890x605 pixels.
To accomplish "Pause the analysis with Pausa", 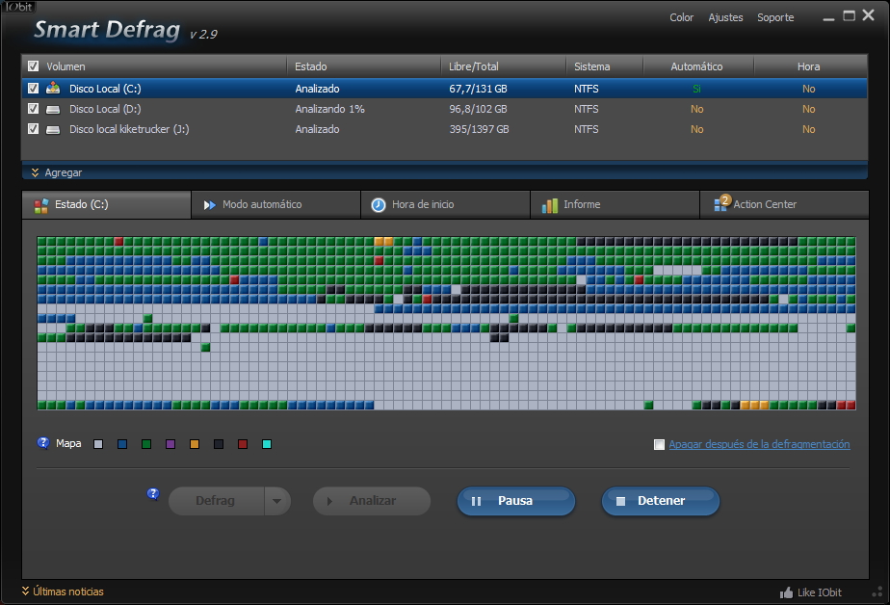I will [x=516, y=501].
